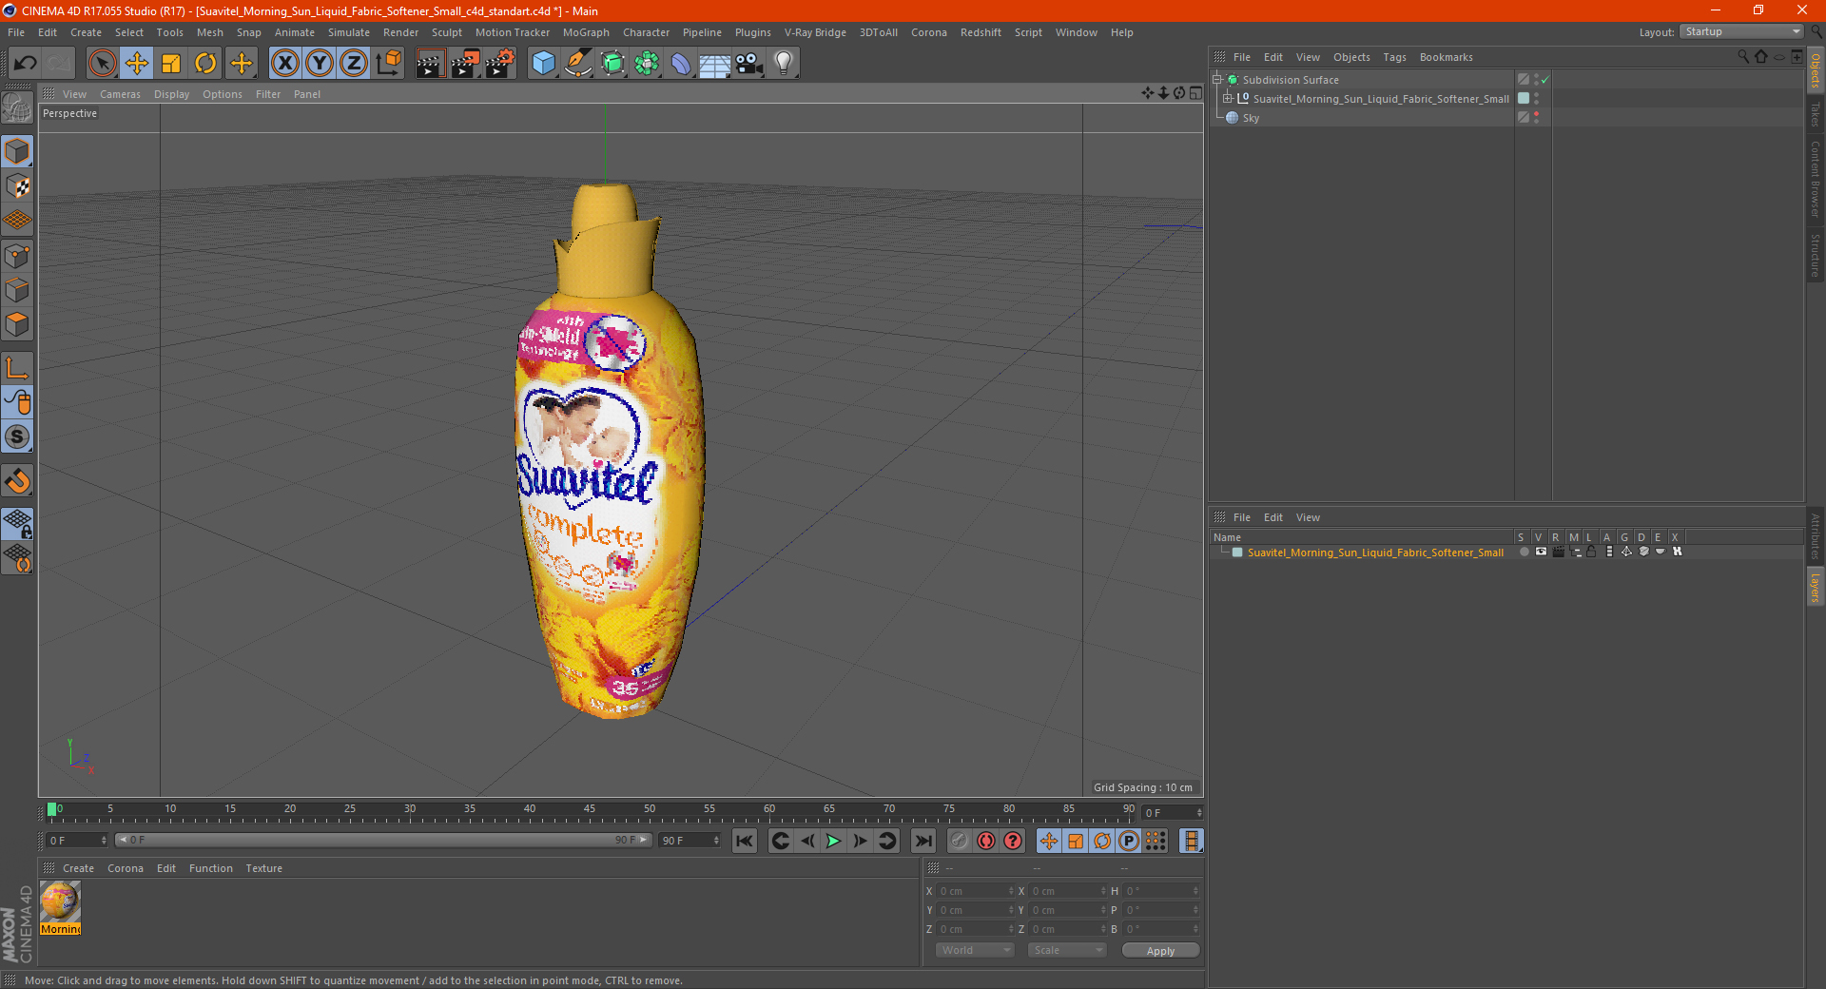Open the Simulate menu
1826x989 pixels.
coord(349,32)
